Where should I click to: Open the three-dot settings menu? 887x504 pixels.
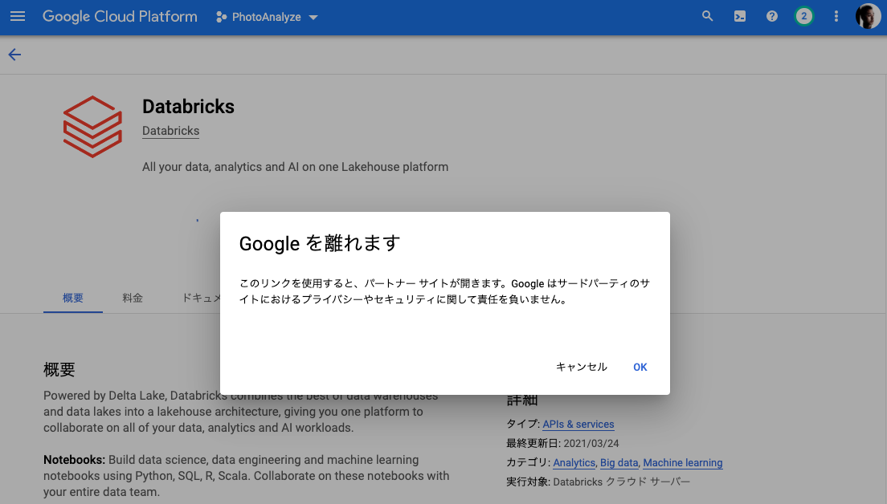(x=836, y=16)
